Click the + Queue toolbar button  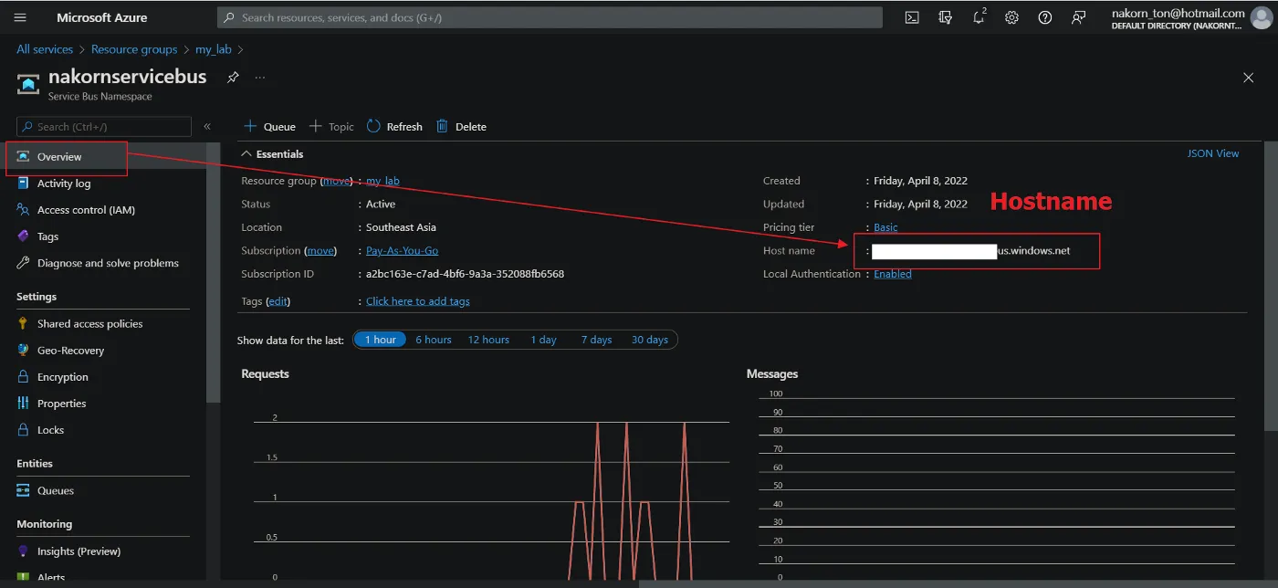(269, 127)
